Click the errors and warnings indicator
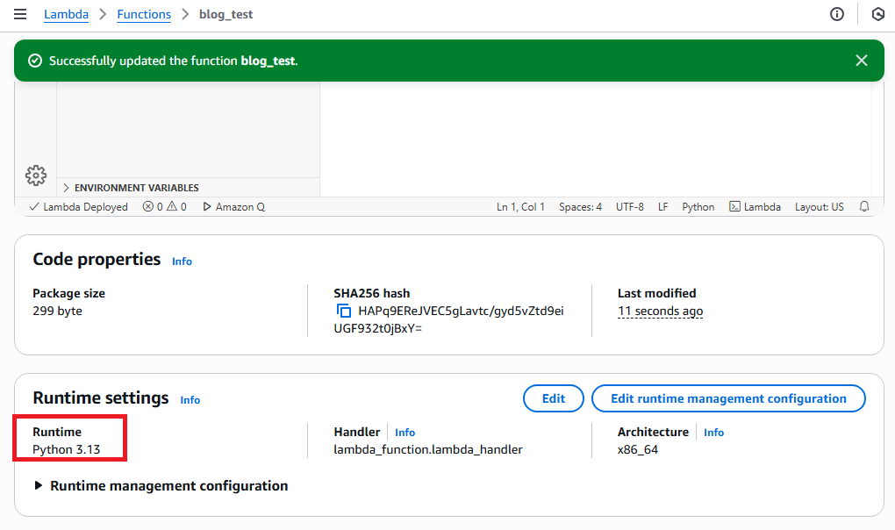The height and width of the screenshot is (530, 895). (165, 207)
